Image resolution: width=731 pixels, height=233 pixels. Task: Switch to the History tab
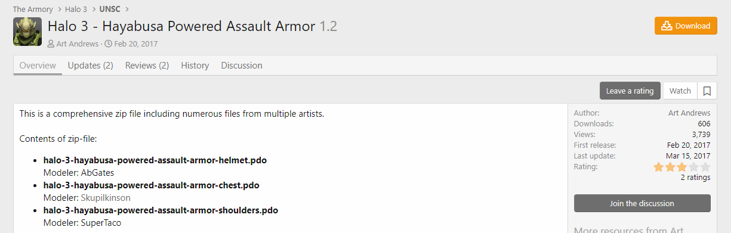click(195, 66)
